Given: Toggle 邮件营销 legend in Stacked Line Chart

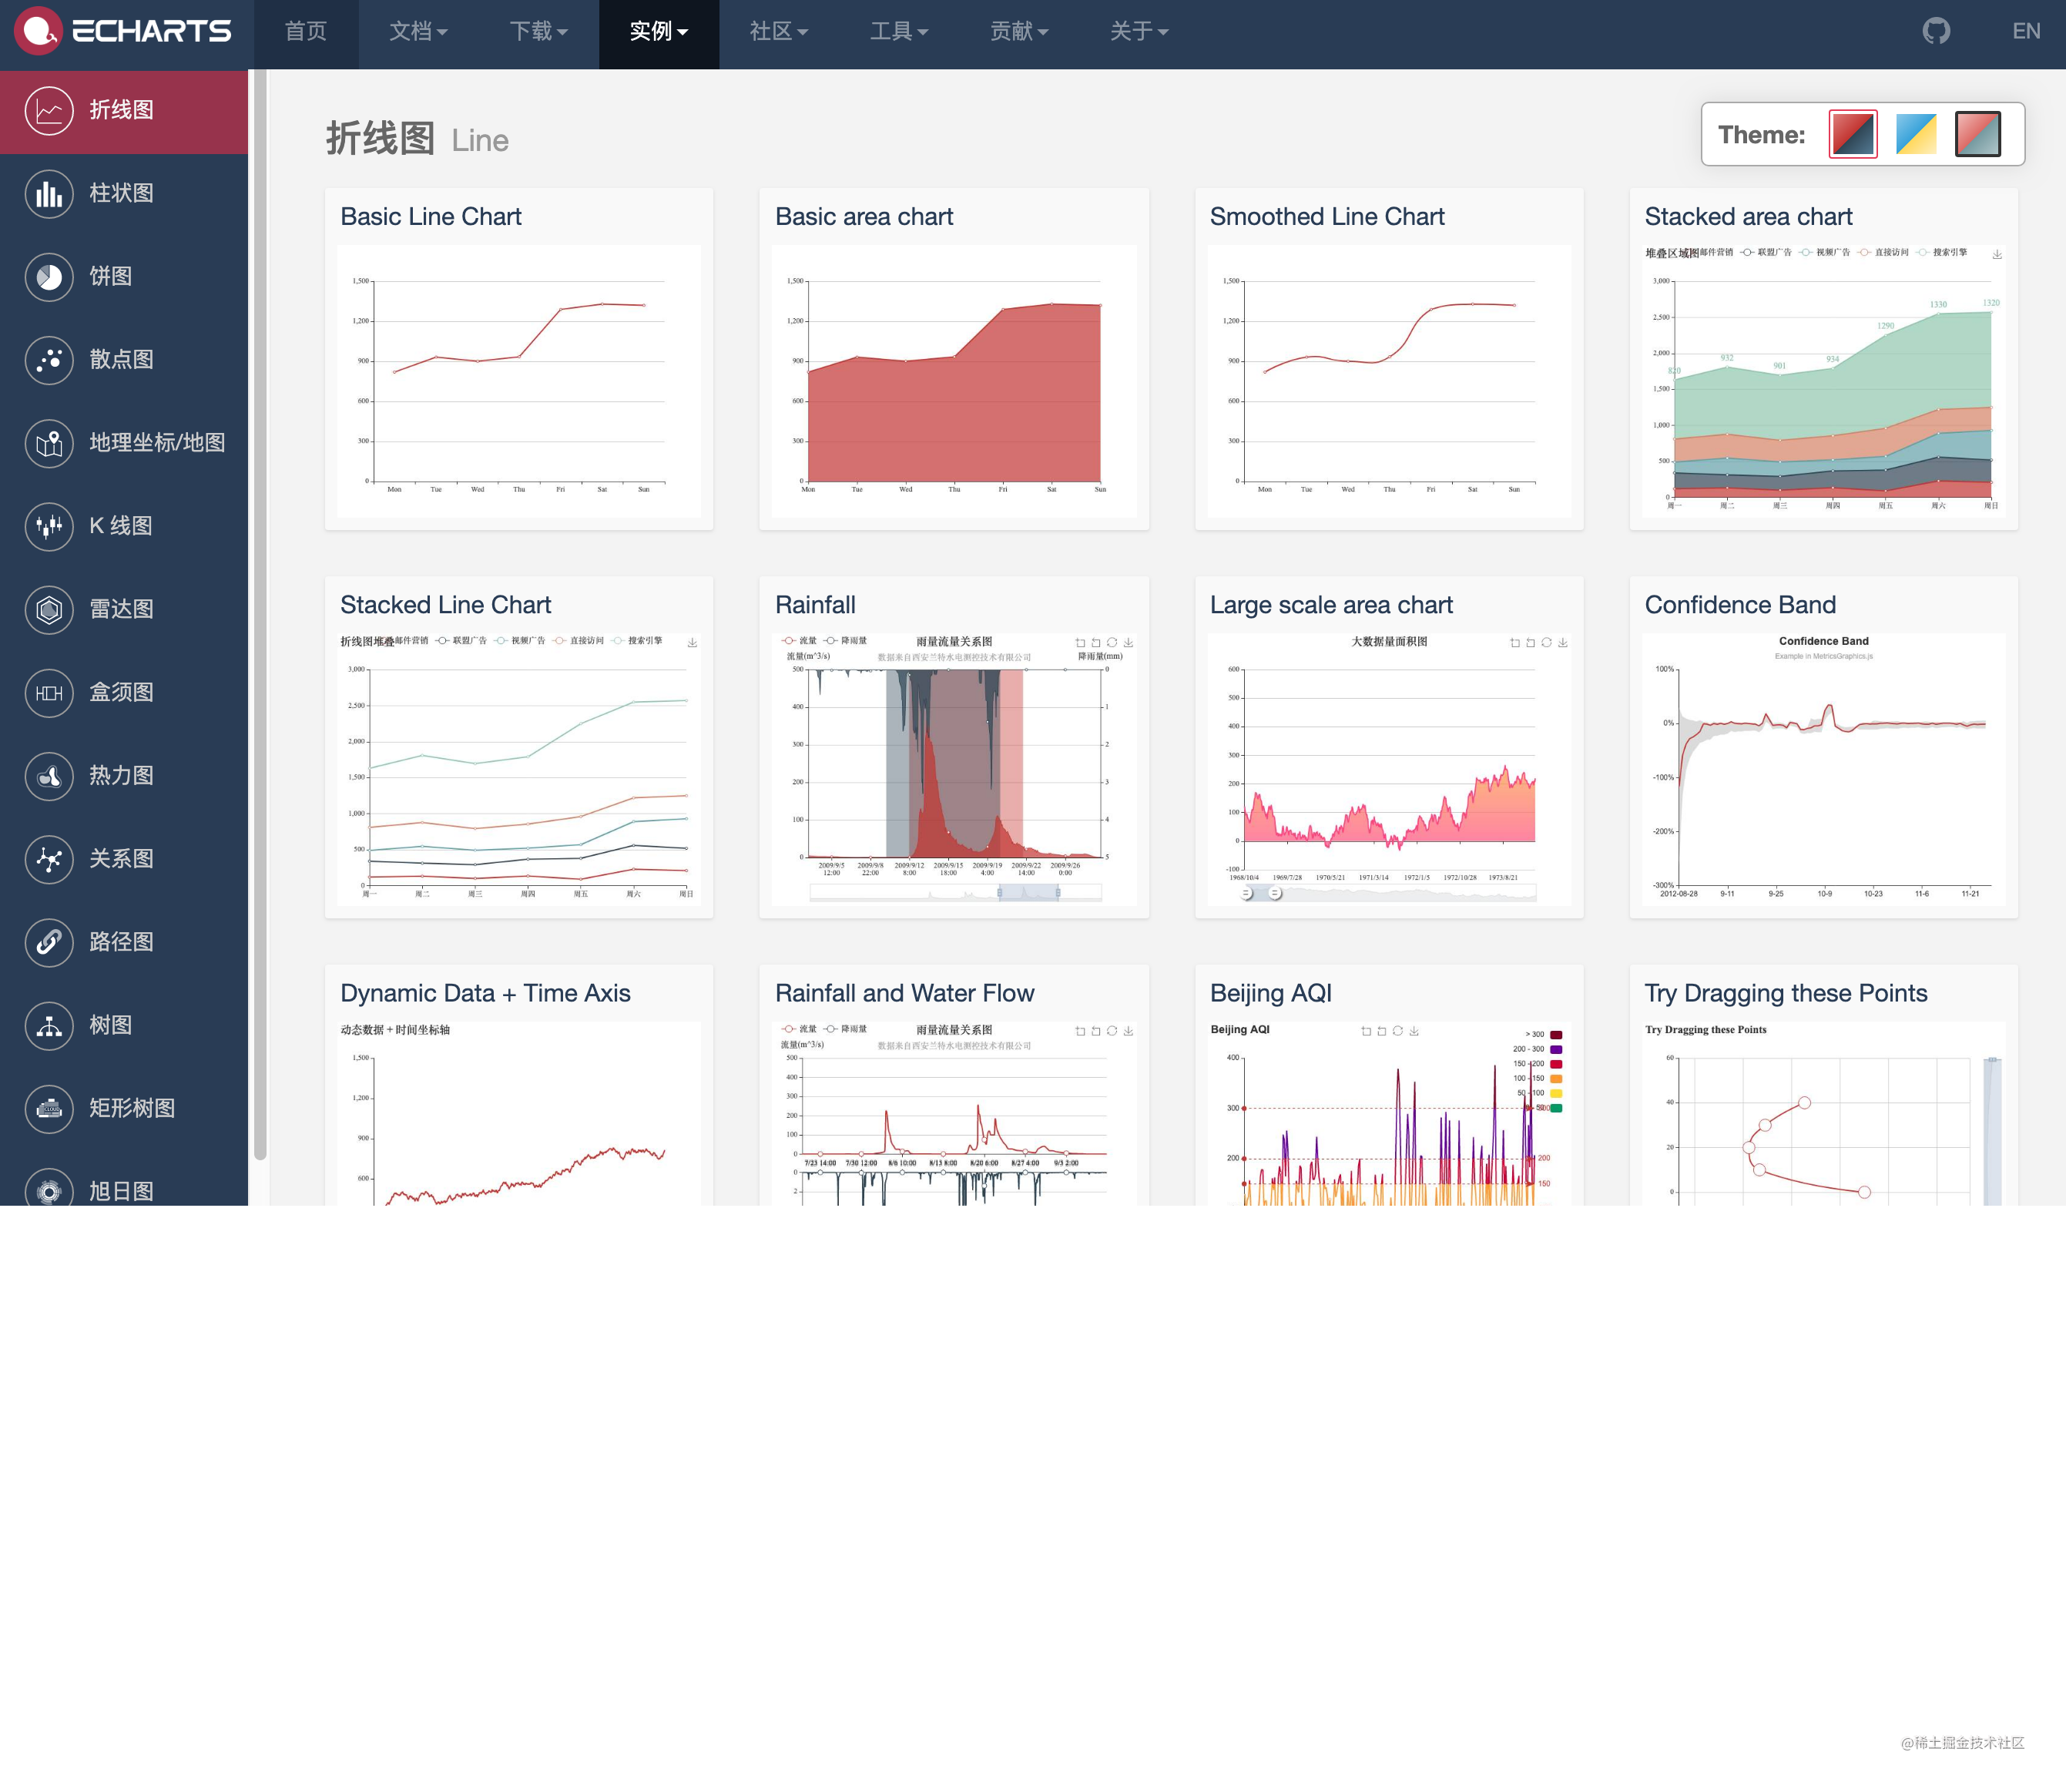Looking at the screenshot, I should coord(412,641).
